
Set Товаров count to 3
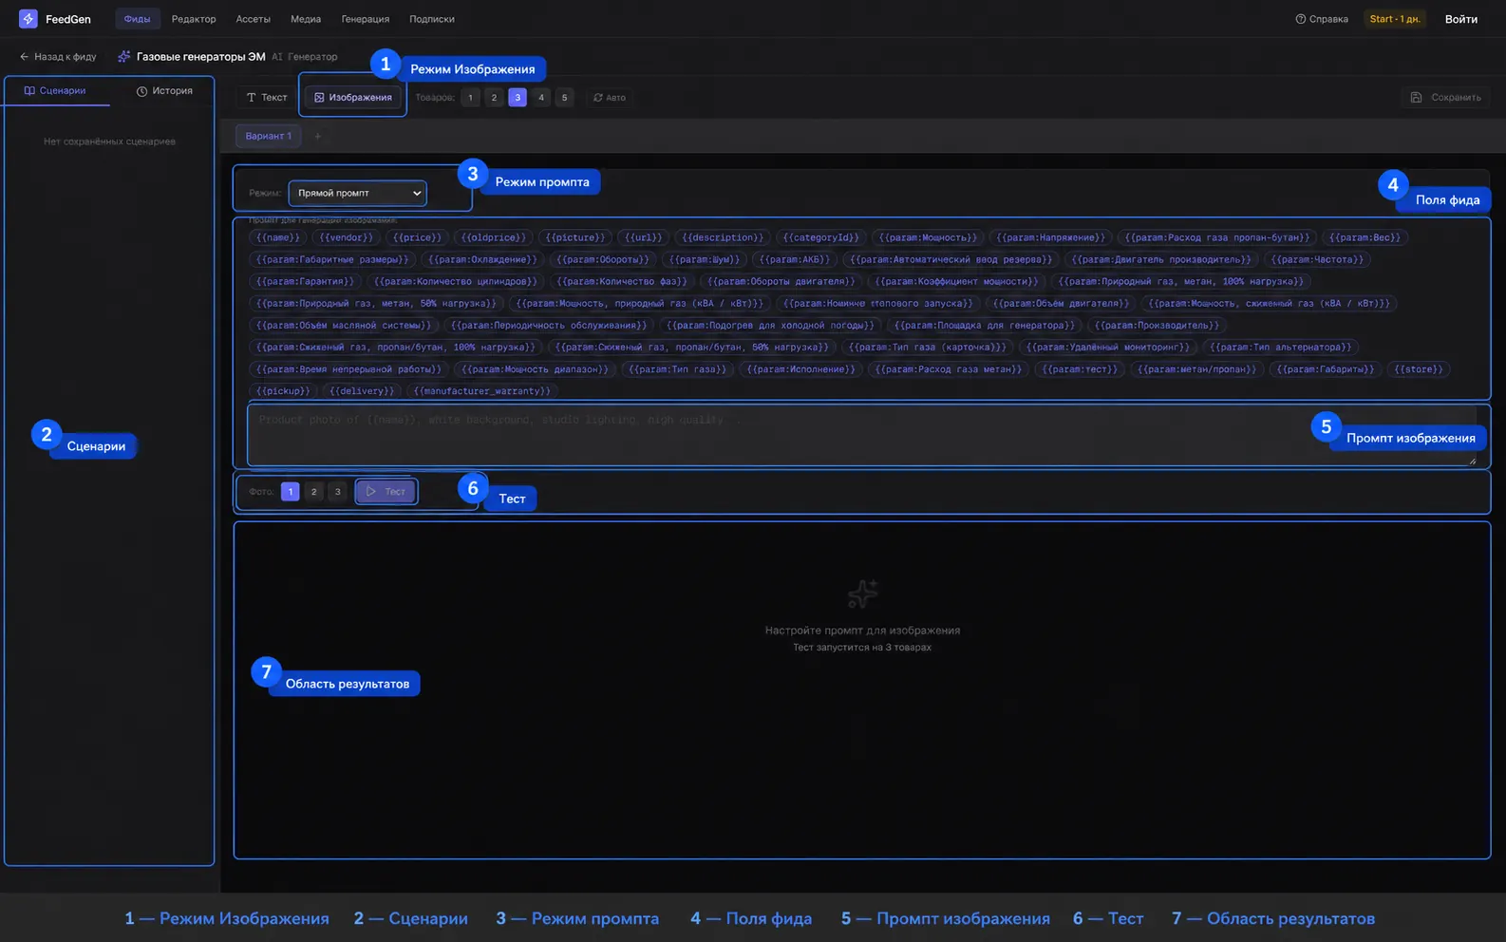coord(518,98)
